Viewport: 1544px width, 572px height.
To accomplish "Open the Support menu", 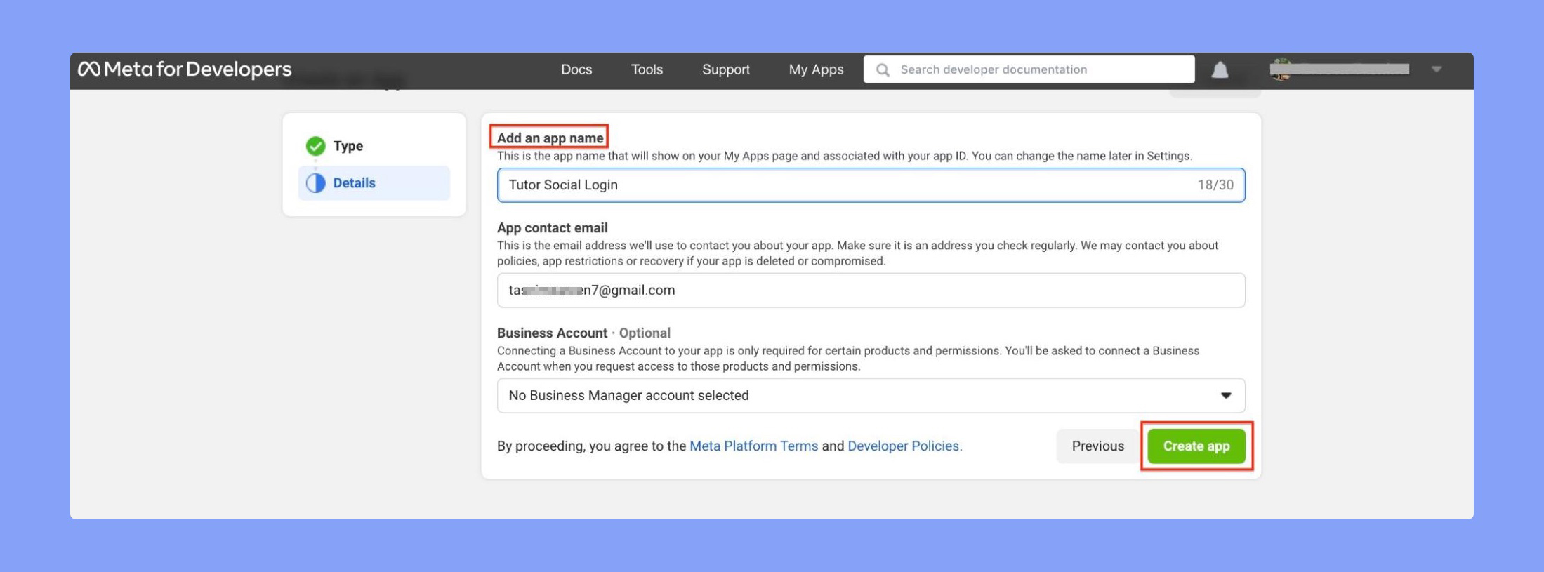I will 726,69.
